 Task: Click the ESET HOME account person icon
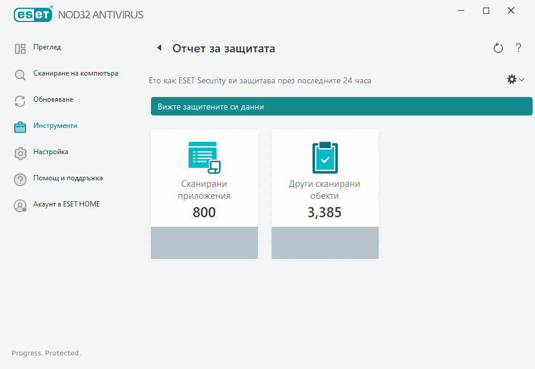coord(20,205)
